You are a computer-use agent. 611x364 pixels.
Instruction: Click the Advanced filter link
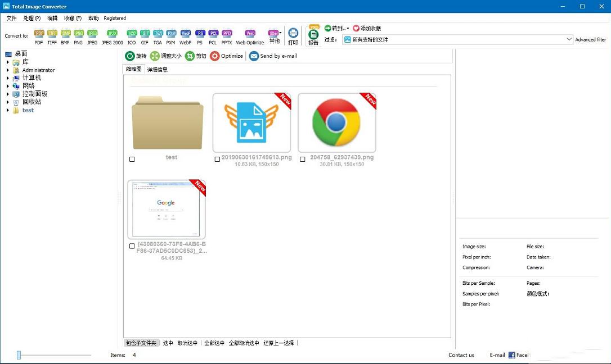click(590, 40)
